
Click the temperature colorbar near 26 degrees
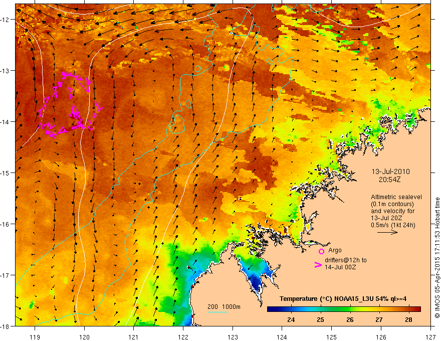(350, 309)
